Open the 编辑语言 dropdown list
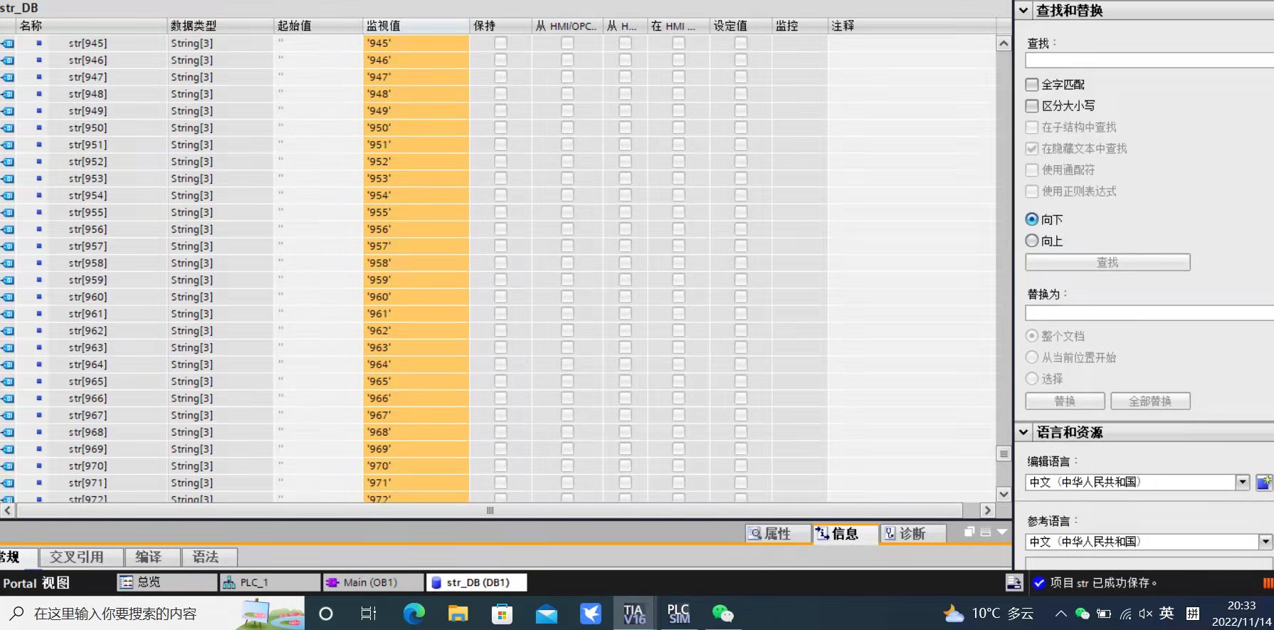The width and height of the screenshot is (1274, 630). (x=1242, y=482)
